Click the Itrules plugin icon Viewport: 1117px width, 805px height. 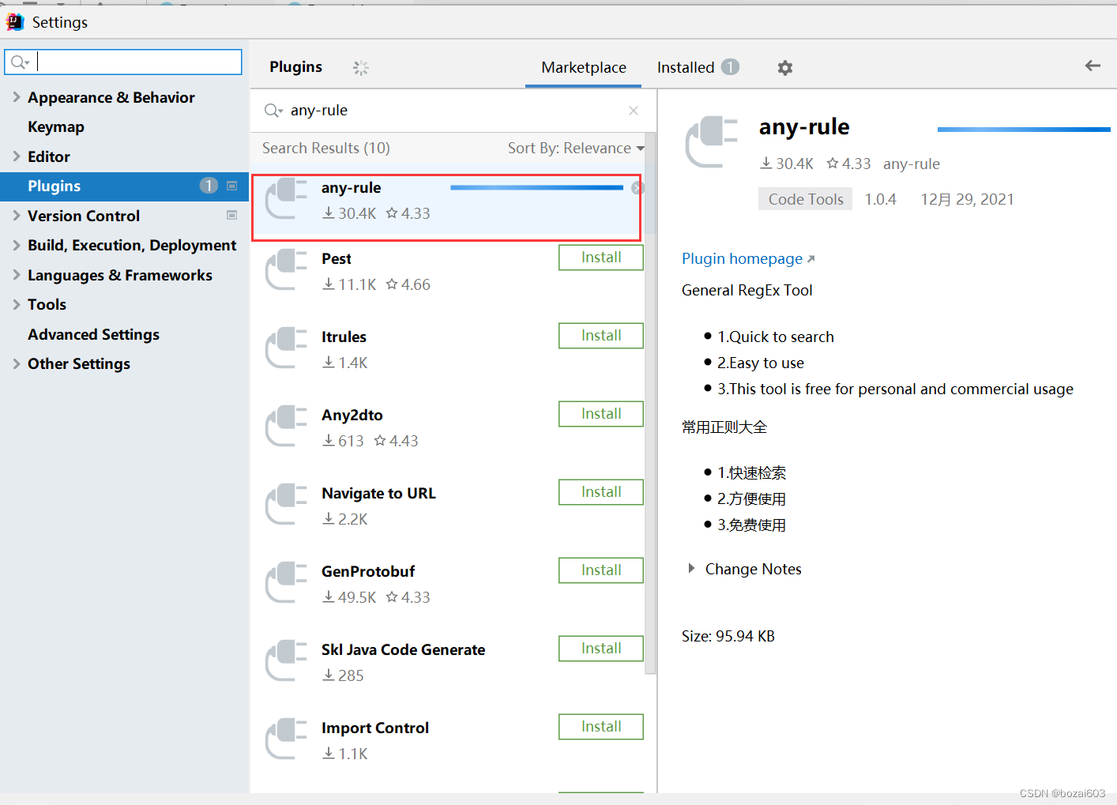pyautogui.click(x=286, y=348)
